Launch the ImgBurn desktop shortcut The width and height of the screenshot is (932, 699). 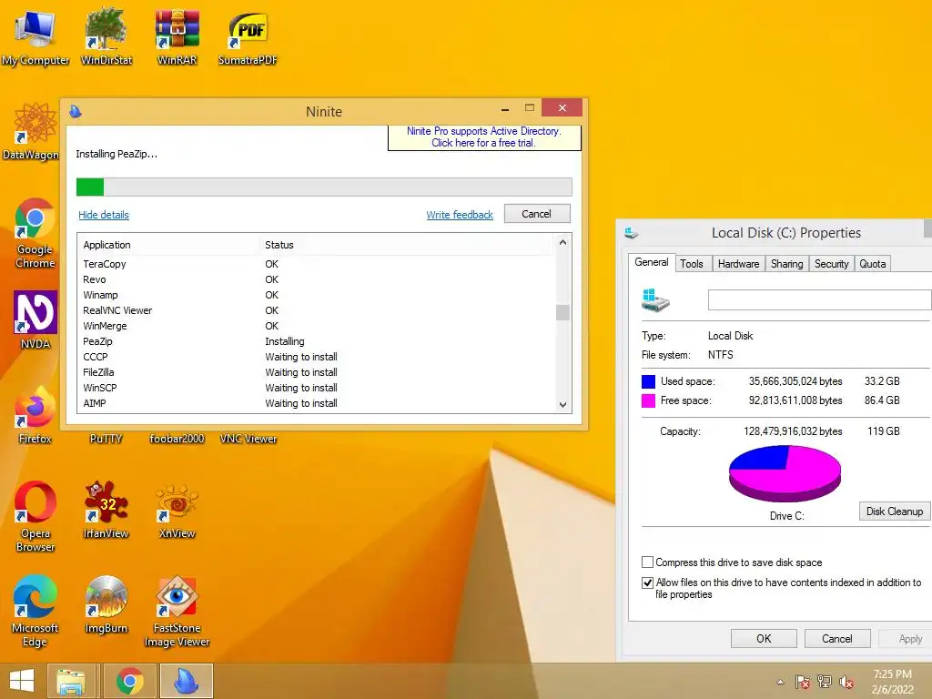coord(106,605)
